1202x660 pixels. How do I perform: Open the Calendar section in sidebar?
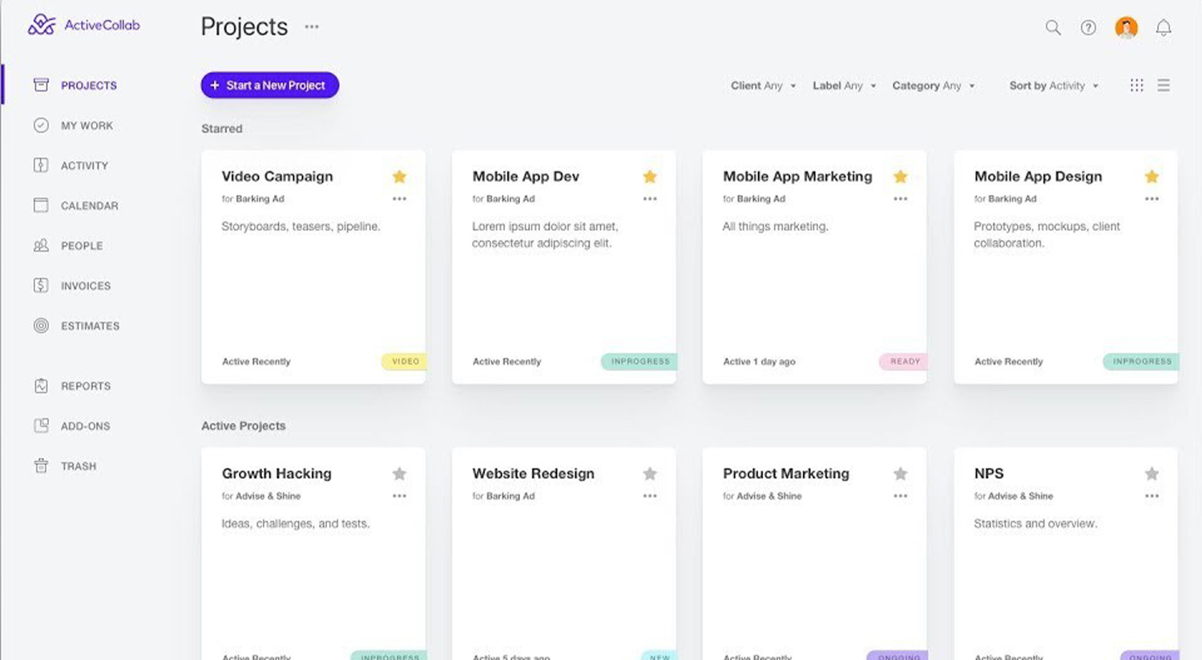click(x=89, y=206)
